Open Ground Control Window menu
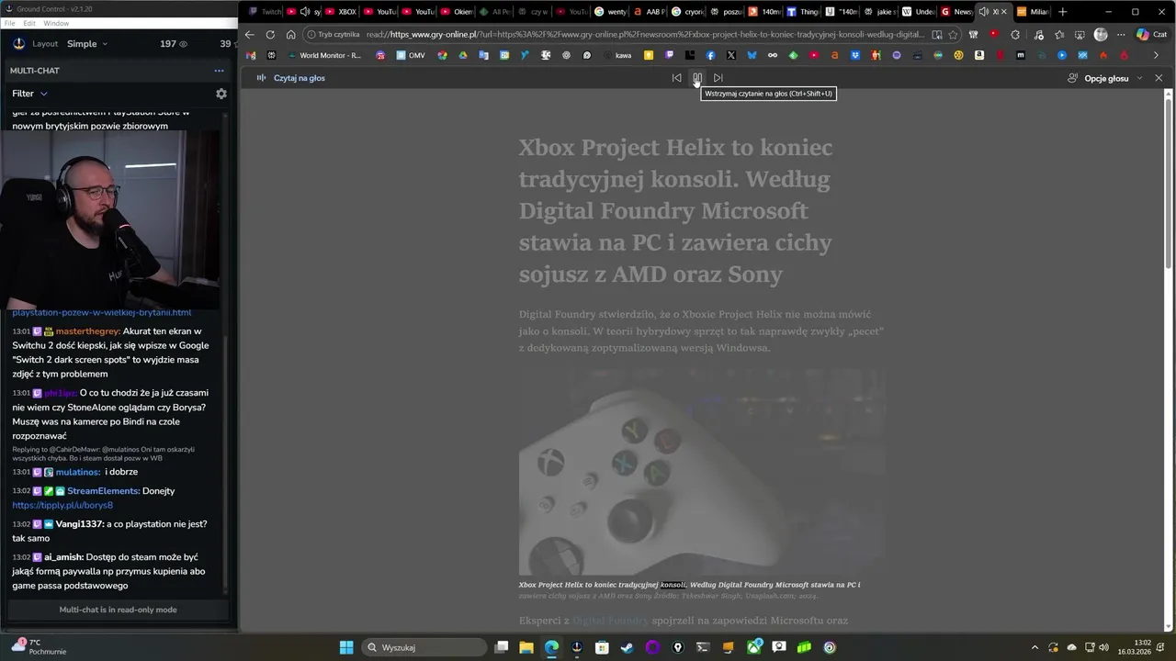Screen dimensions: 1176x661 click(x=56, y=23)
